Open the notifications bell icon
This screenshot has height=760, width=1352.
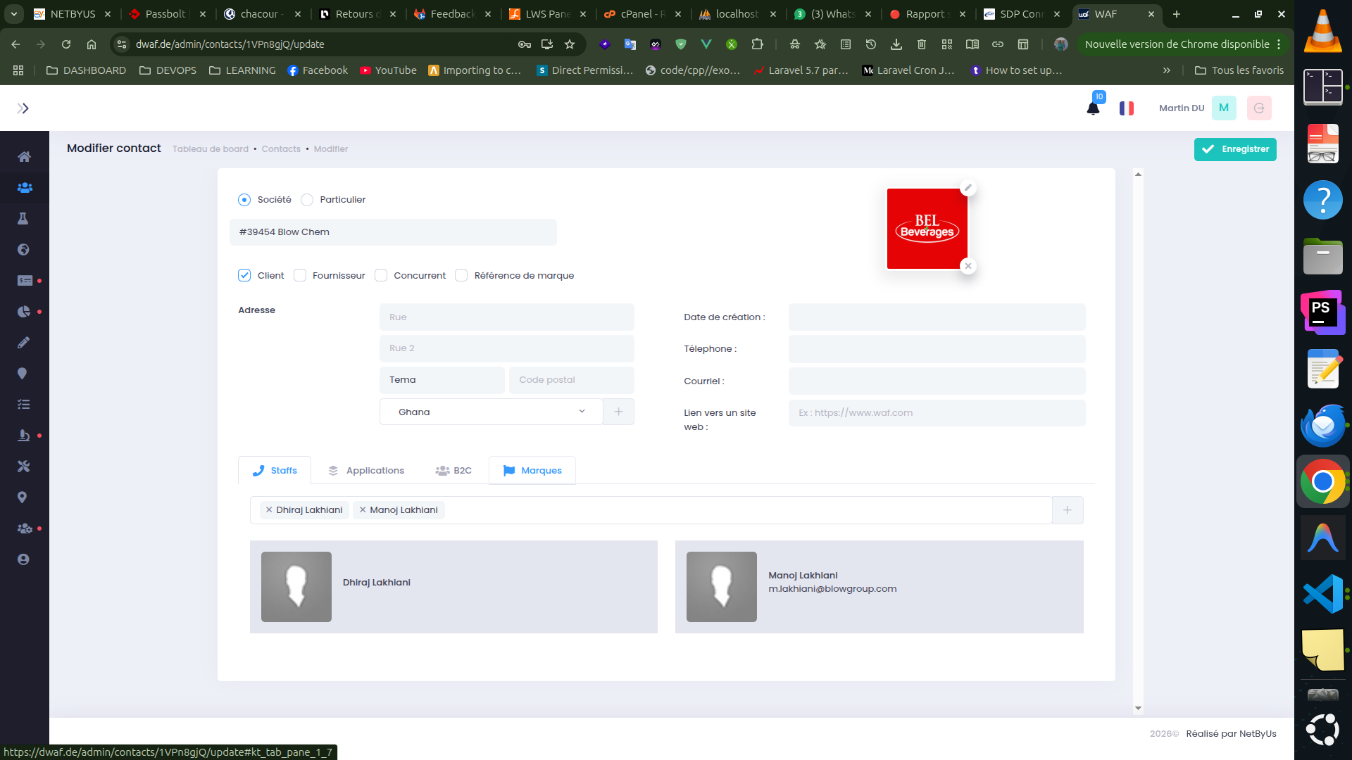tap(1093, 108)
